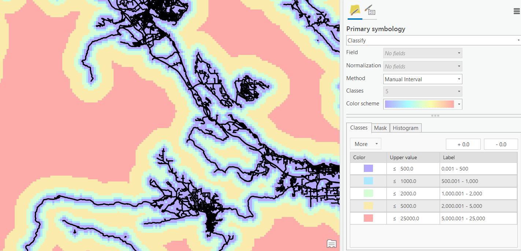Click the red color swatch for 25000.0
Image resolution: width=521 pixels, height=251 pixels.
368,218
